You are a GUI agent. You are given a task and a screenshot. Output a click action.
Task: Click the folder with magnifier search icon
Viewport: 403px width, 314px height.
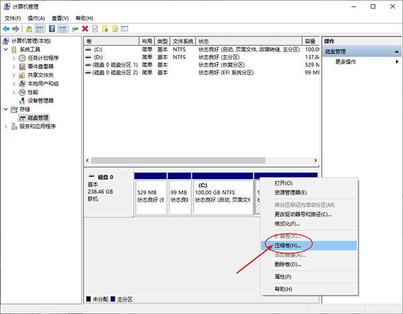tap(115, 29)
